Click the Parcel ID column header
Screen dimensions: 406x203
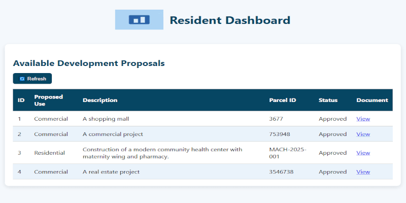tap(282, 100)
